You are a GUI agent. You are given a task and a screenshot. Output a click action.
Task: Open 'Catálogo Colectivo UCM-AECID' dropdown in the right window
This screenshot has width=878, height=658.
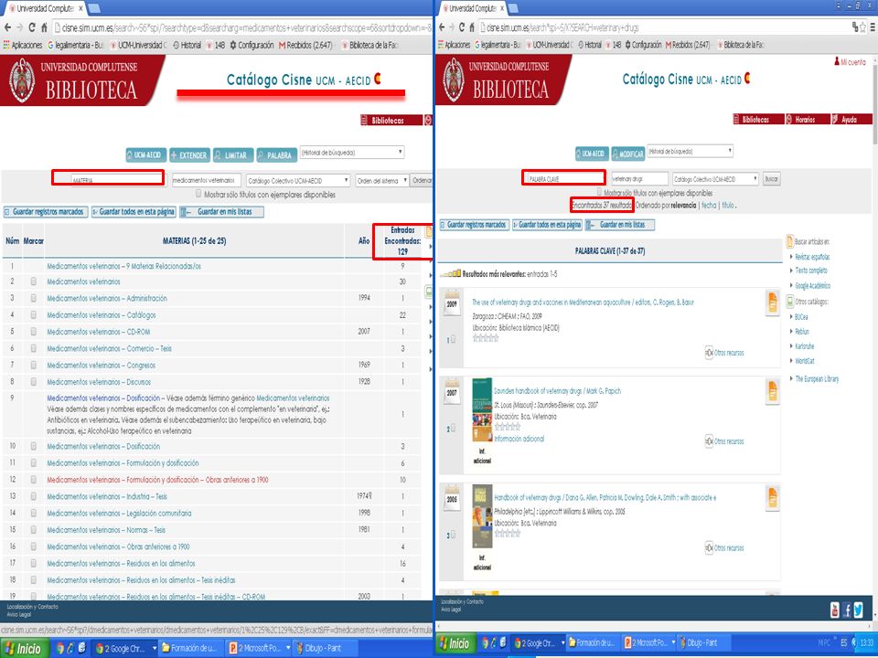[x=715, y=179]
